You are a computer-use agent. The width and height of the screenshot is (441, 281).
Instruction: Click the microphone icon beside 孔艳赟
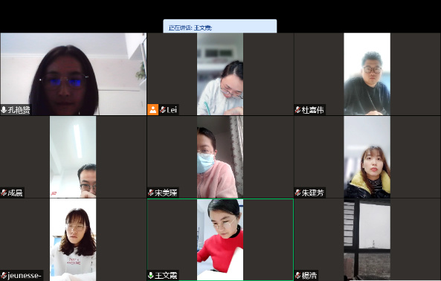pos(4,109)
